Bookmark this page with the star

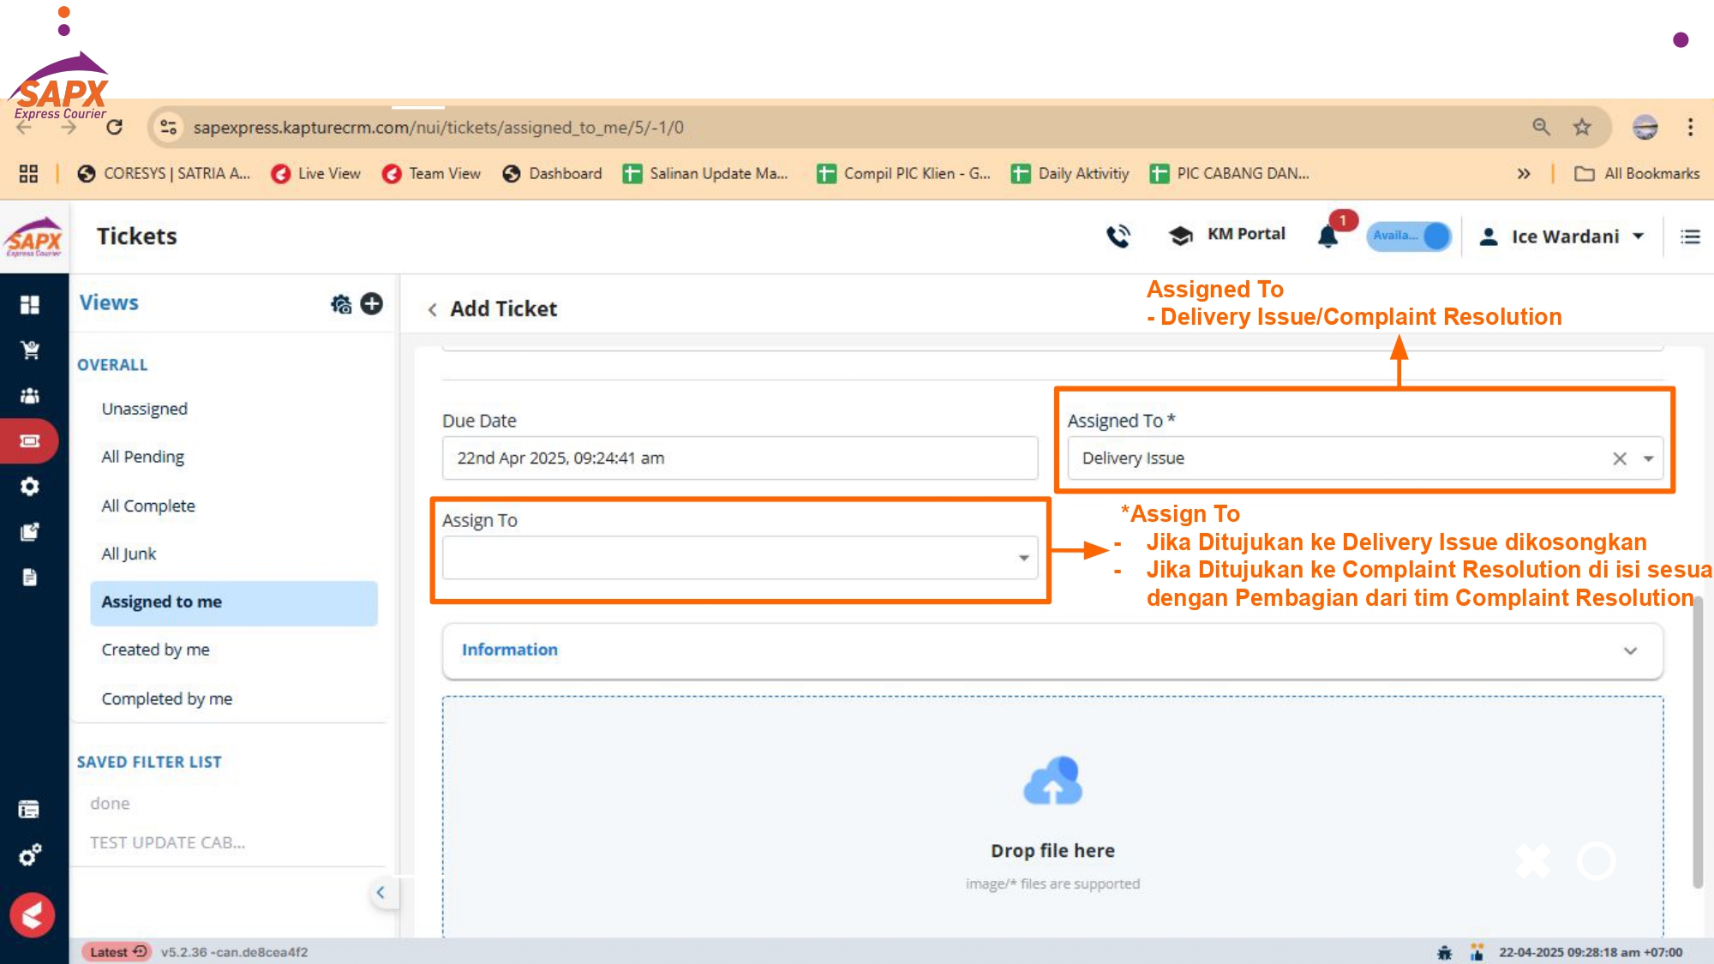[x=1582, y=128]
